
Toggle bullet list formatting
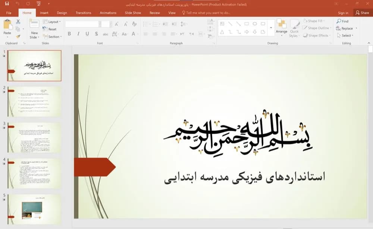pos(145,24)
